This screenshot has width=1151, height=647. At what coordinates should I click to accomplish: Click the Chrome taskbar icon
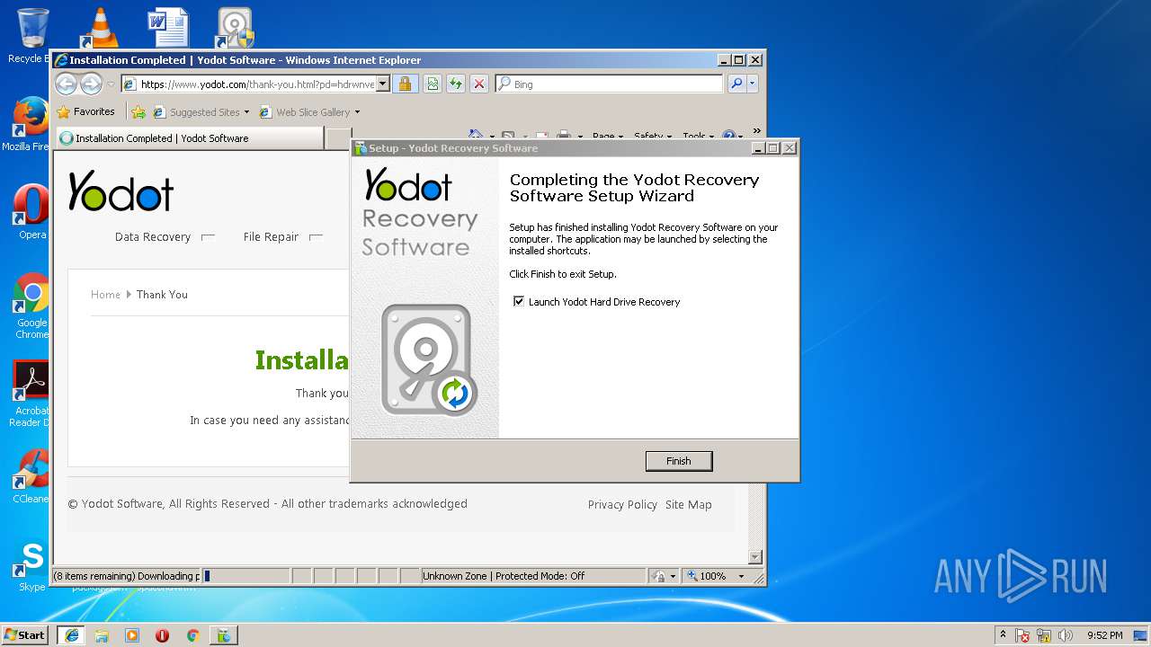pyautogui.click(x=192, y=635)
